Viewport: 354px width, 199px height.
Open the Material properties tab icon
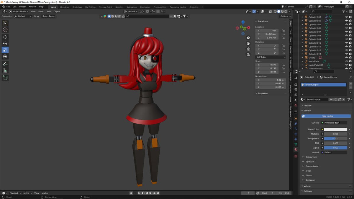(296, 149)
